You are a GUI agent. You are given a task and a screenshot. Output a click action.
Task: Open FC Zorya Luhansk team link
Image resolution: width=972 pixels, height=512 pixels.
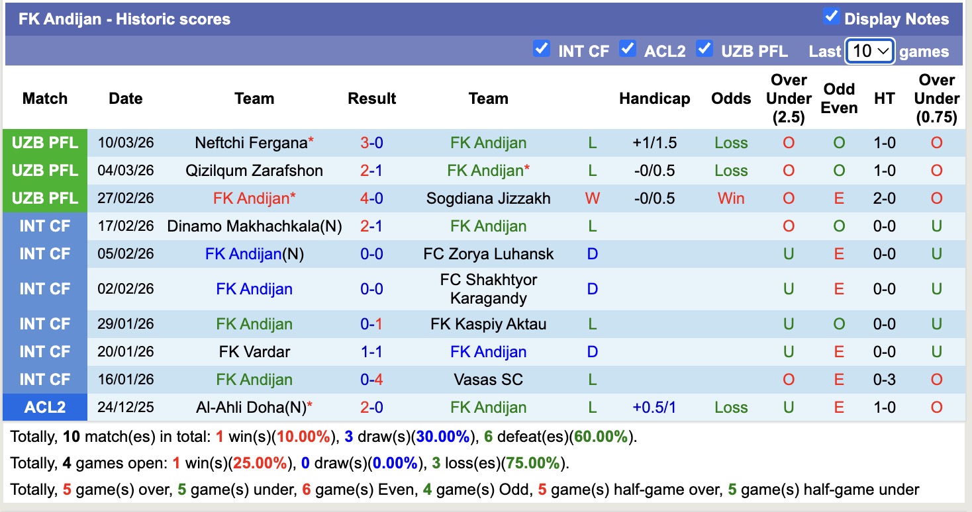pos(488,254)
